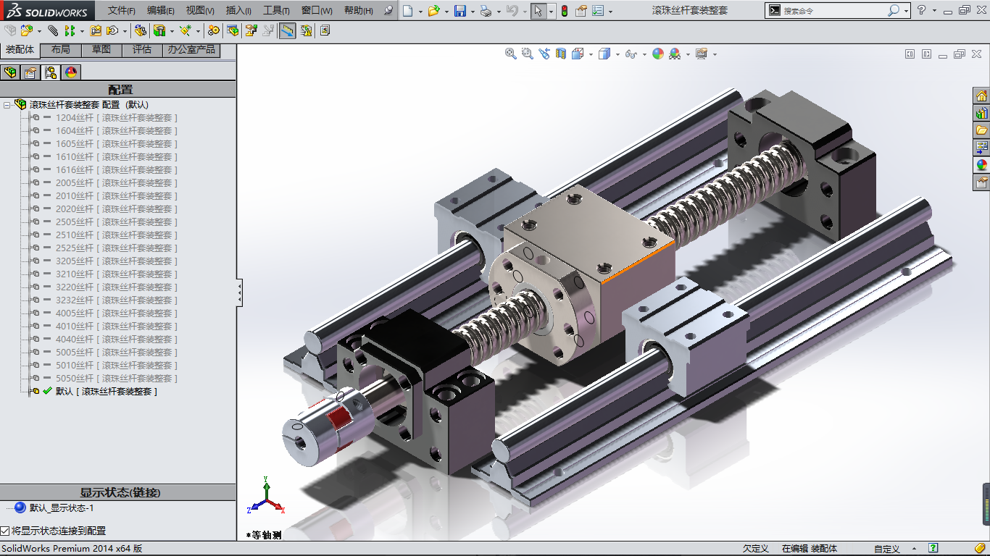Image resolution: width=990 pixels, height=556 pixels.
Task: Click the Linear component pattern icon
Action: [70, 30]
